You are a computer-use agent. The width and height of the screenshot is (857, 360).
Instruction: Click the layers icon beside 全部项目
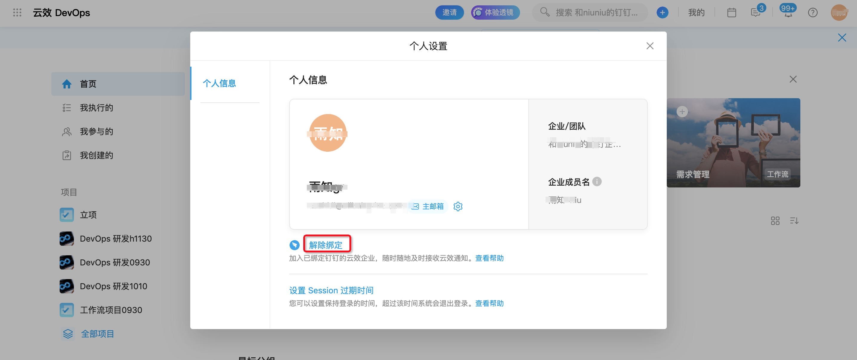68,334
